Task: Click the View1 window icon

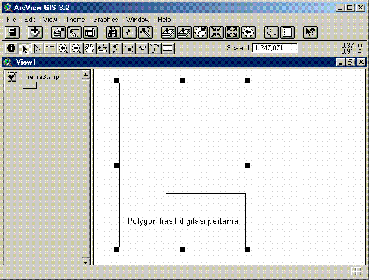Action: (x=8, y=62)
